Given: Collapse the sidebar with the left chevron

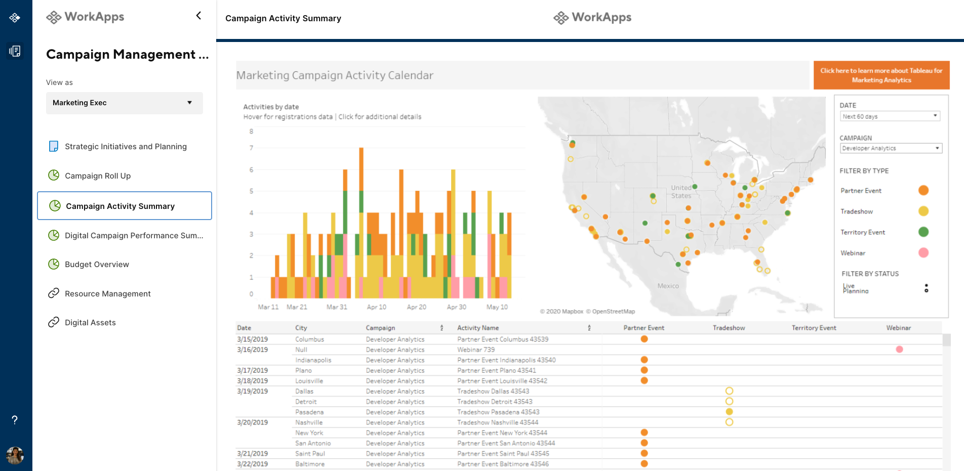Looking at the screenshot, I should pos(198,16).
